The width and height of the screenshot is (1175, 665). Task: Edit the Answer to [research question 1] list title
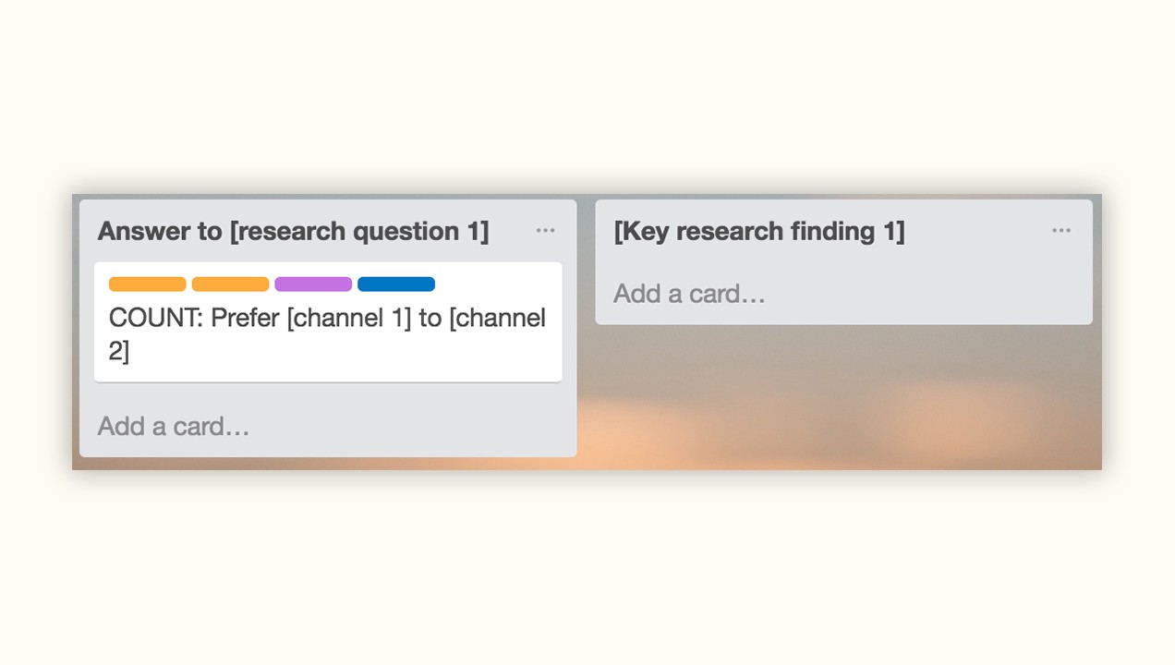click(293, 231)
